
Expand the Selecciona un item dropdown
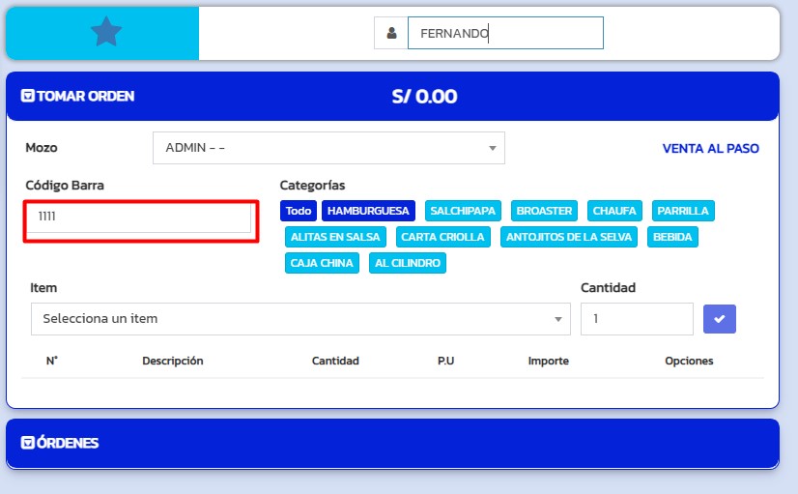(299, 319)
